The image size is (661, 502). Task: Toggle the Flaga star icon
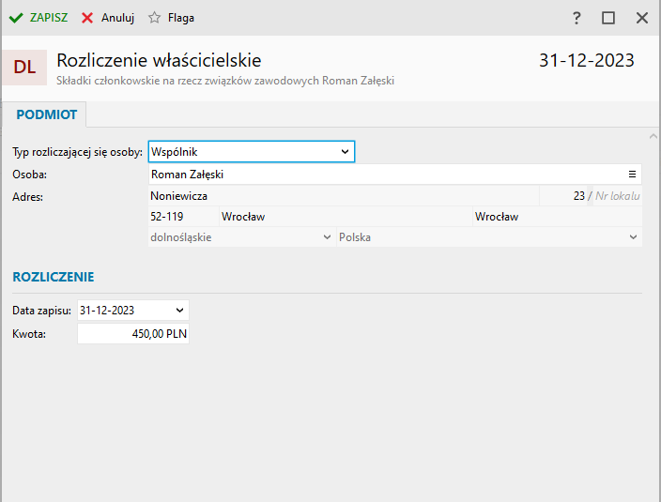pyautogui.click(x=154, y=18)
